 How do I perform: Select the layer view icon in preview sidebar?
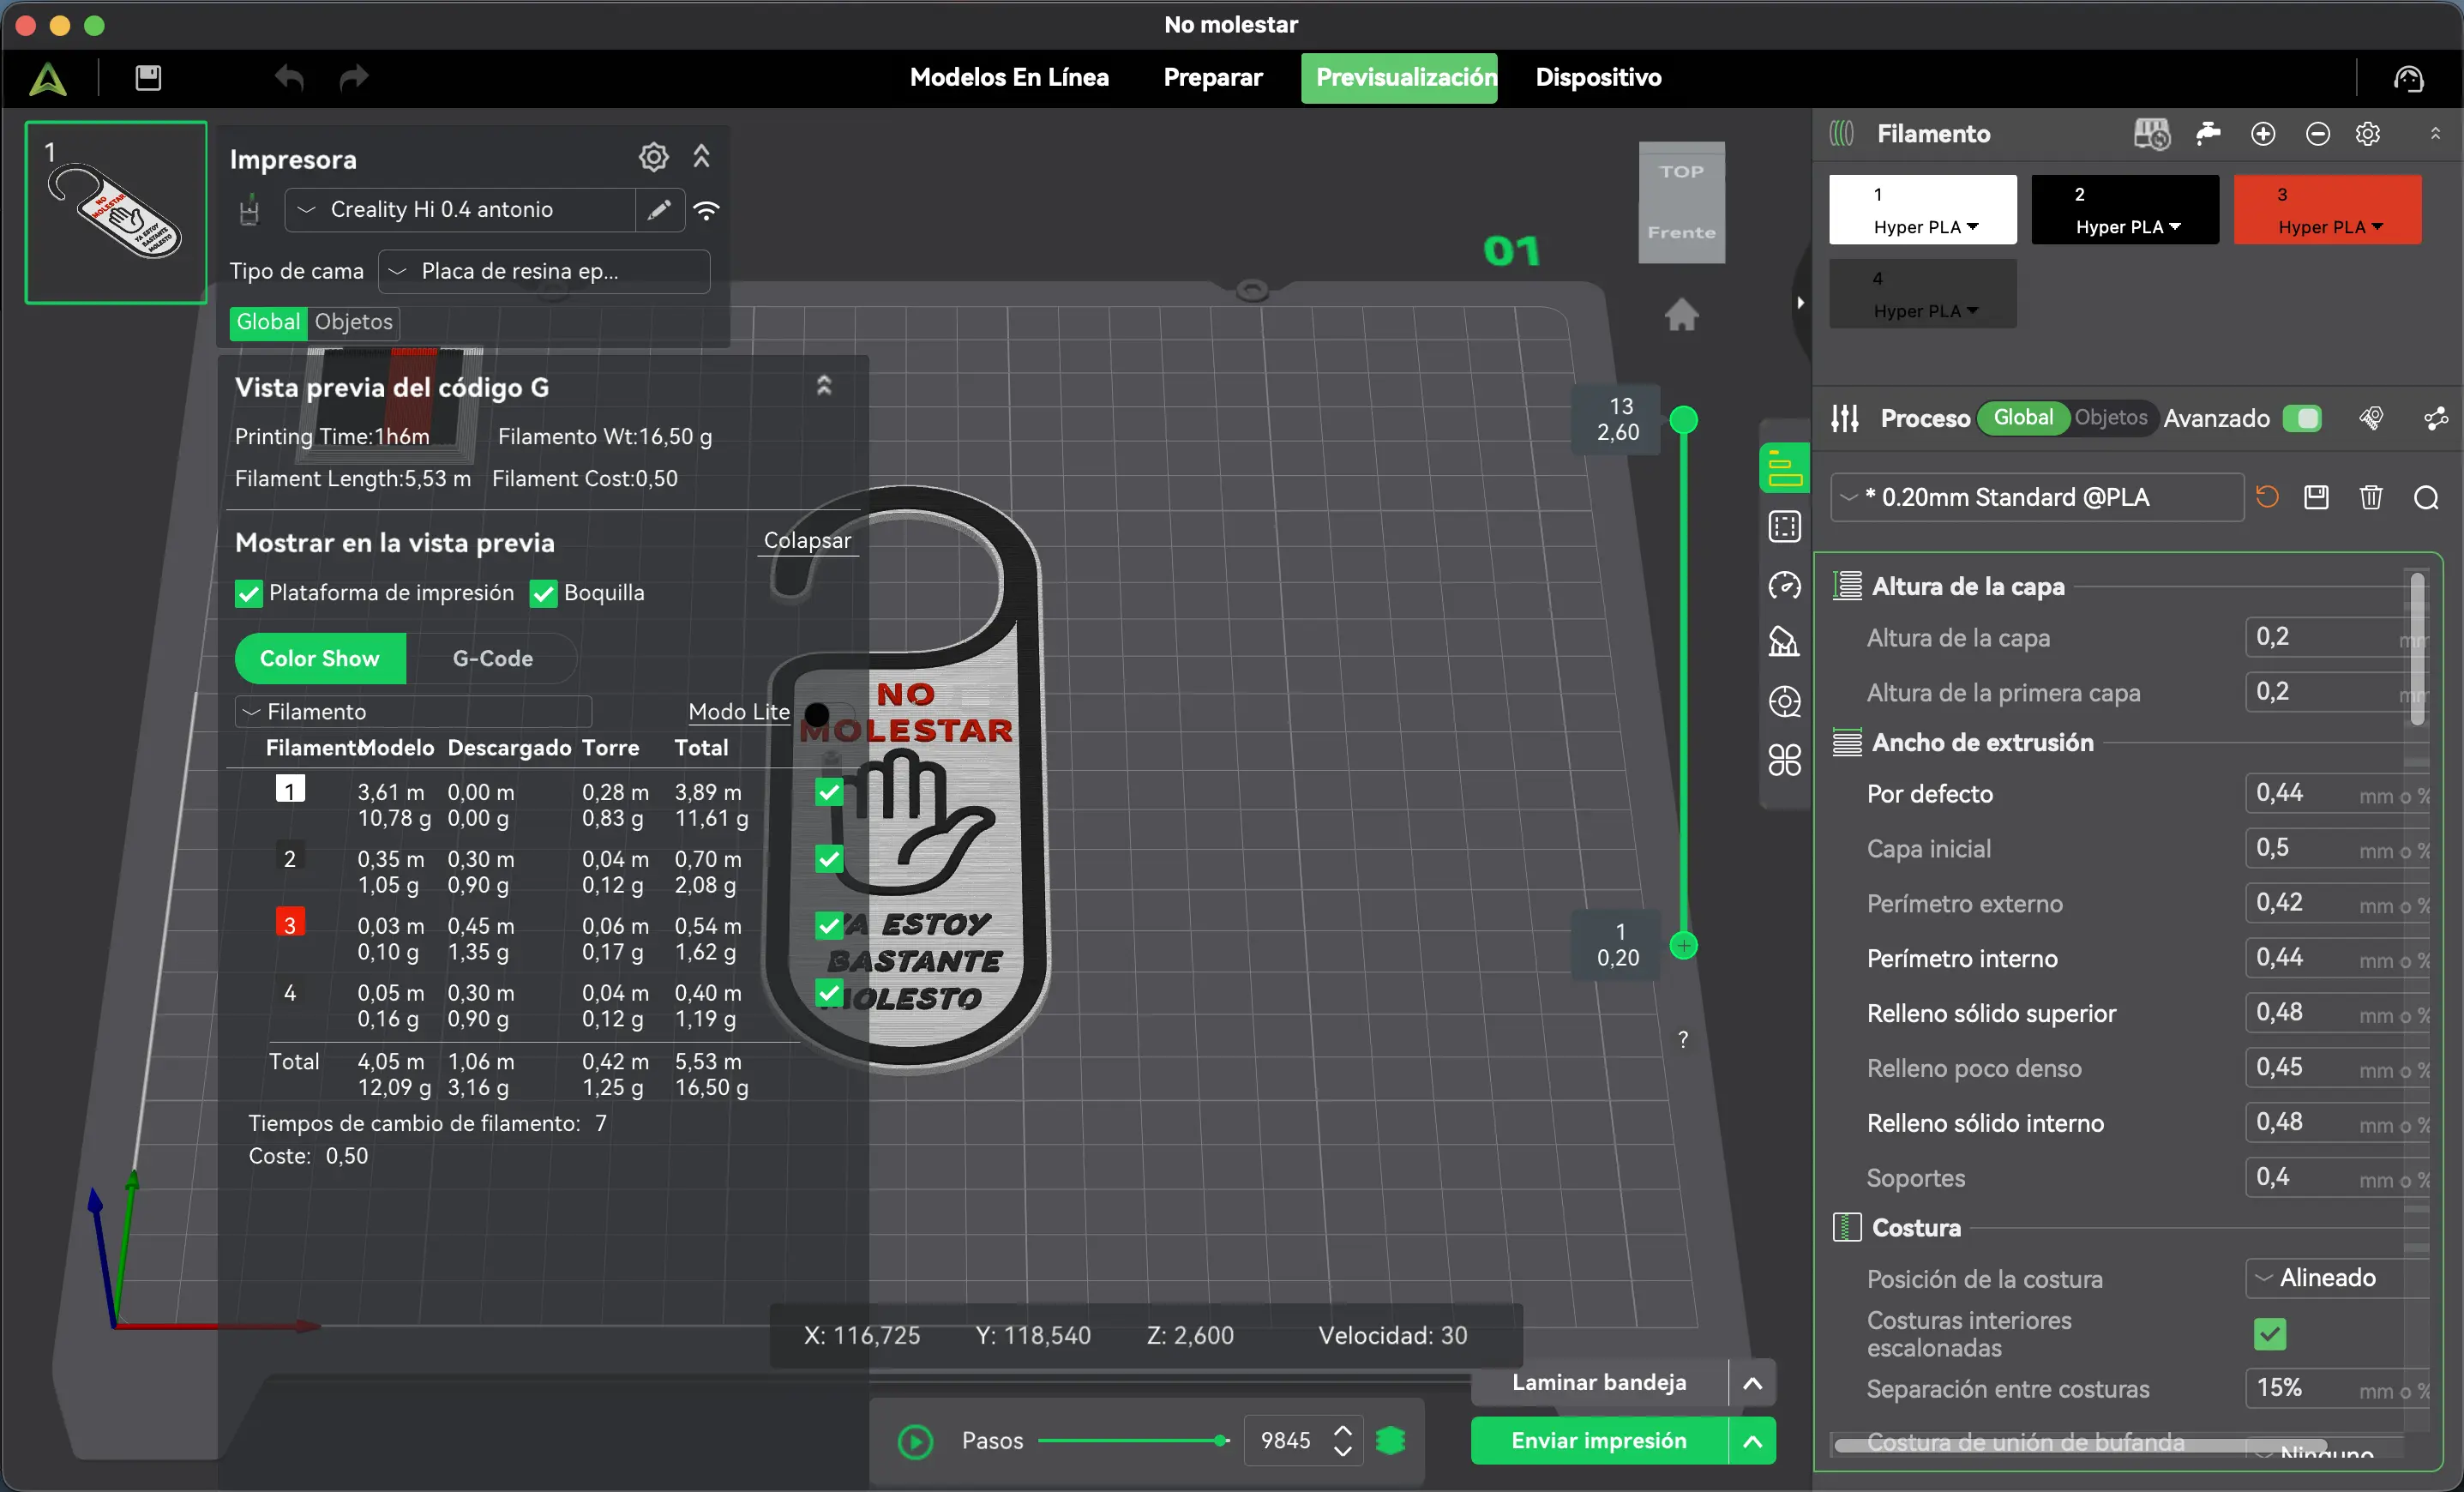point(1784,468)
